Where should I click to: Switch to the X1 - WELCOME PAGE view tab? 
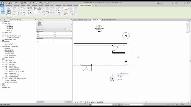pos(81,20)
